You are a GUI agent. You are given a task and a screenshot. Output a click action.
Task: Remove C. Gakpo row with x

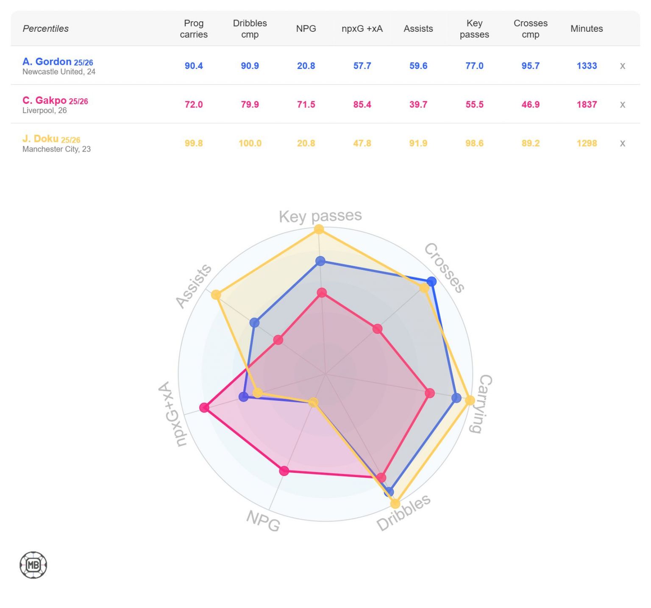(622, 105)
